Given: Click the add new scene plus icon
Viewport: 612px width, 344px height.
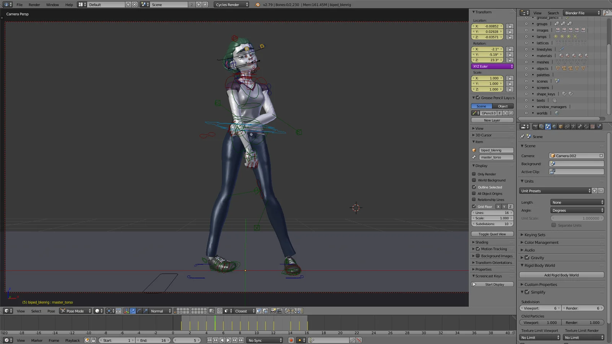Looking at the screenshot, I should 199,5.
